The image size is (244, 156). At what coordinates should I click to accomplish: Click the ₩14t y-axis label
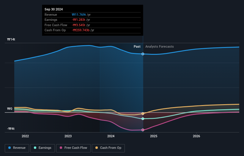(11, 39)
